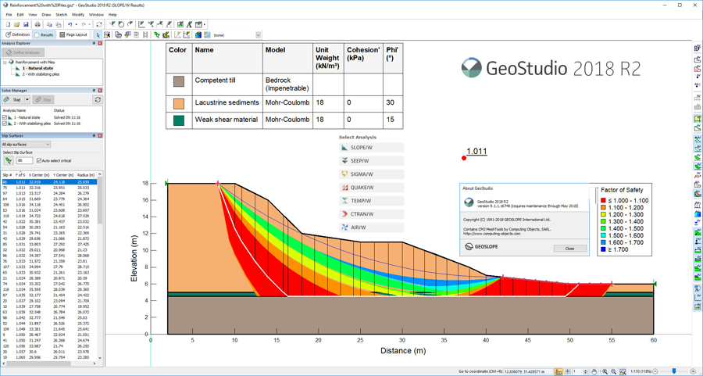The height and width of the screenshot is (376, 703).
Task: Click the 'F of S' column header
Action: pos(20,174)
